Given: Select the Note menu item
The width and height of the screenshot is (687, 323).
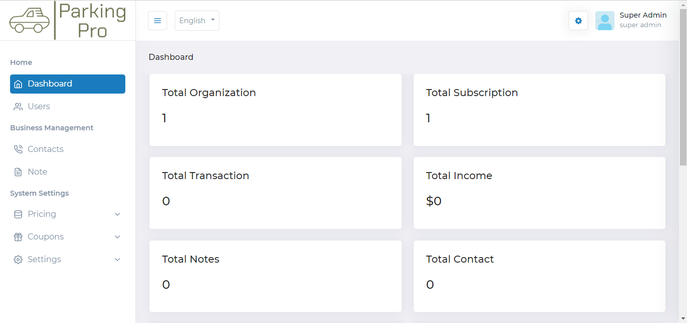Looking at the screenshot, I should click(37, 172).
